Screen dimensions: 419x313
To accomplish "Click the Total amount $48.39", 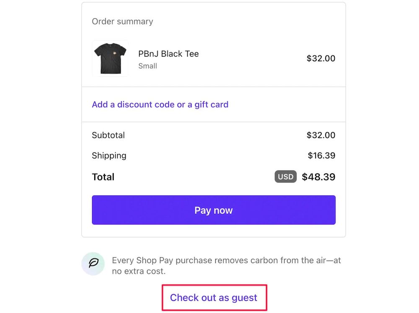I will click(x=319, y=177).
